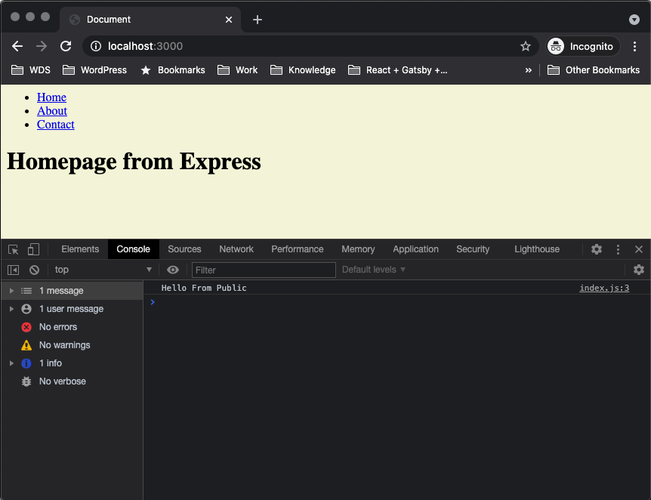Image resolution: width=651 pixels, height=500 pixels.
Task: Open Chrome's three-dot menu
Action: 634,46
